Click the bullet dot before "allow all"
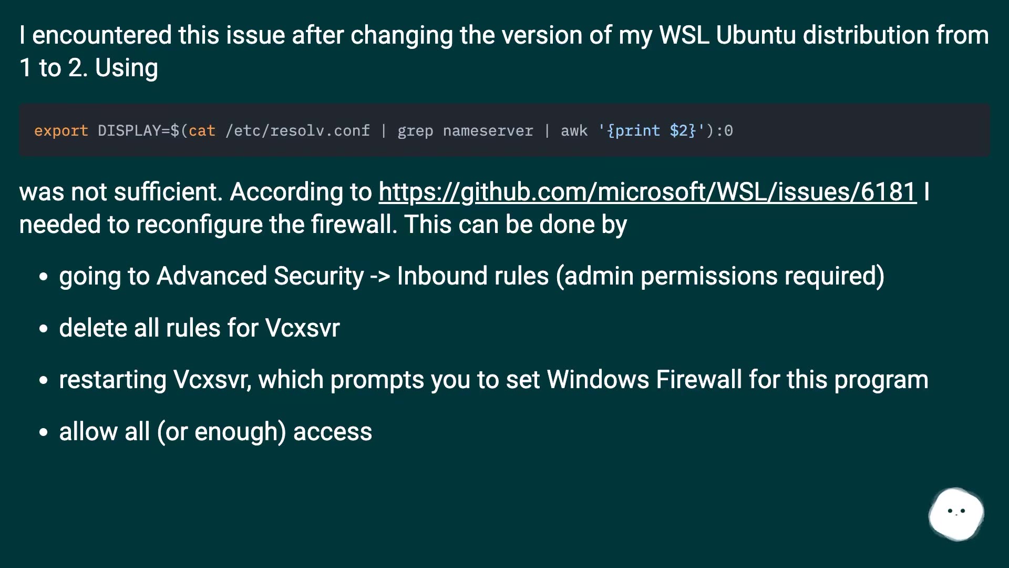The height and width of the screenshot is (568, 1009). tap(44, 433)
